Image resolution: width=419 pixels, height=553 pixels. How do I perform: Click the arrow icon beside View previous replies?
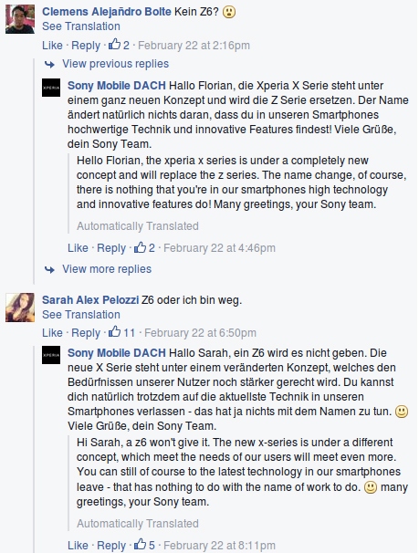(x=49, y=64)
